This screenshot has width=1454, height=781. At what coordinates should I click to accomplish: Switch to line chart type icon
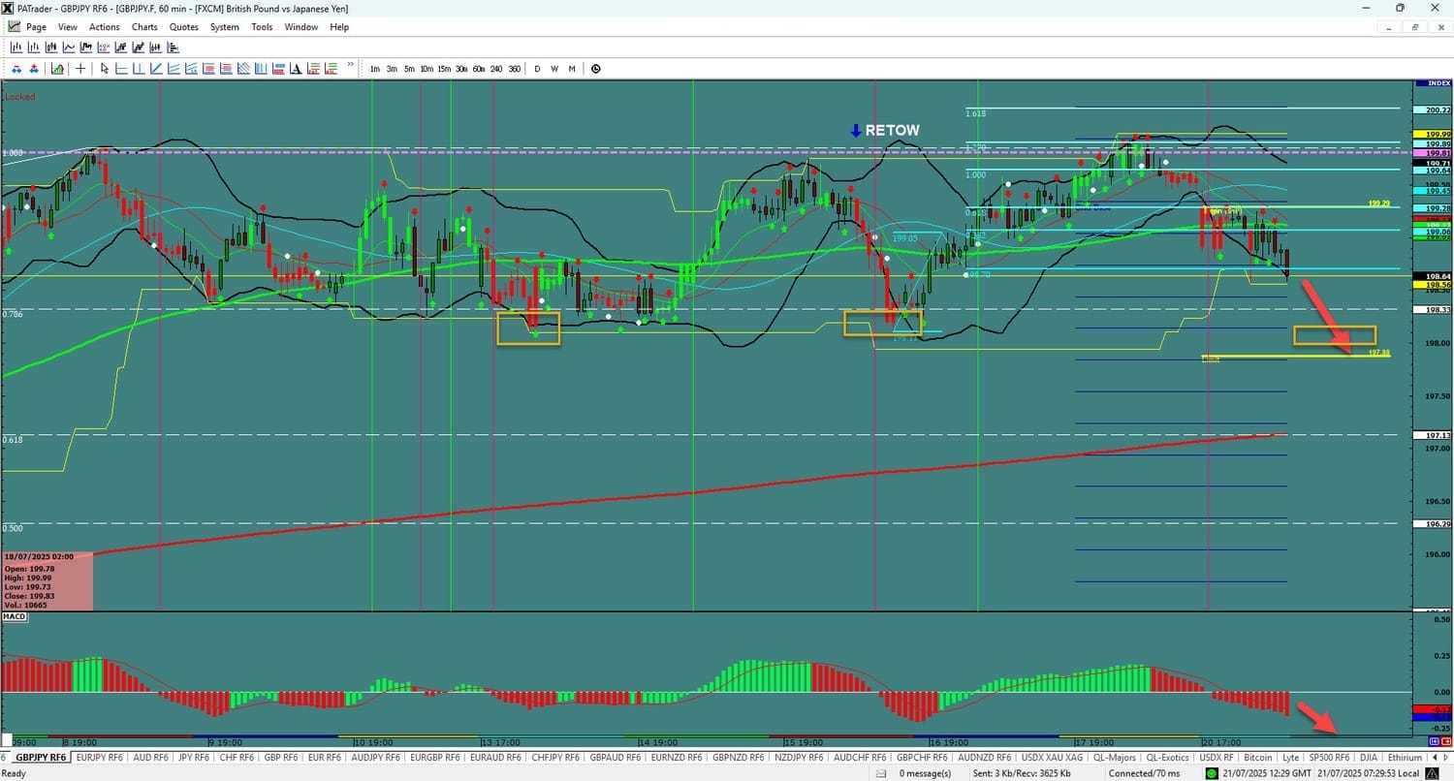[69, 47]
